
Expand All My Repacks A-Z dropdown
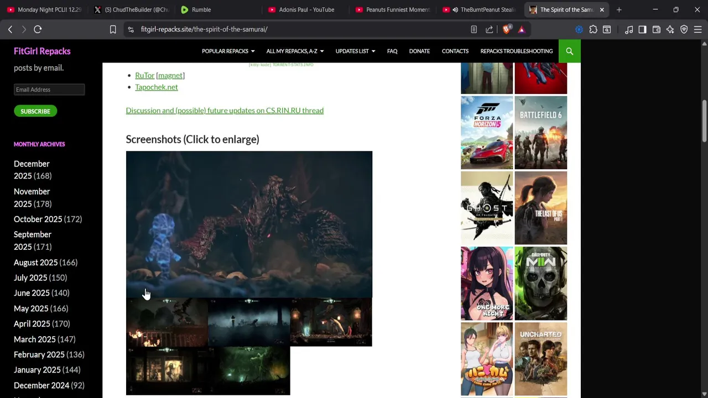(x=295, y=51)
